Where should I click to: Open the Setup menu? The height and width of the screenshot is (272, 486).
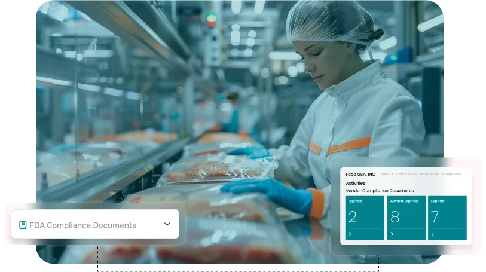(x=387, y=174)
